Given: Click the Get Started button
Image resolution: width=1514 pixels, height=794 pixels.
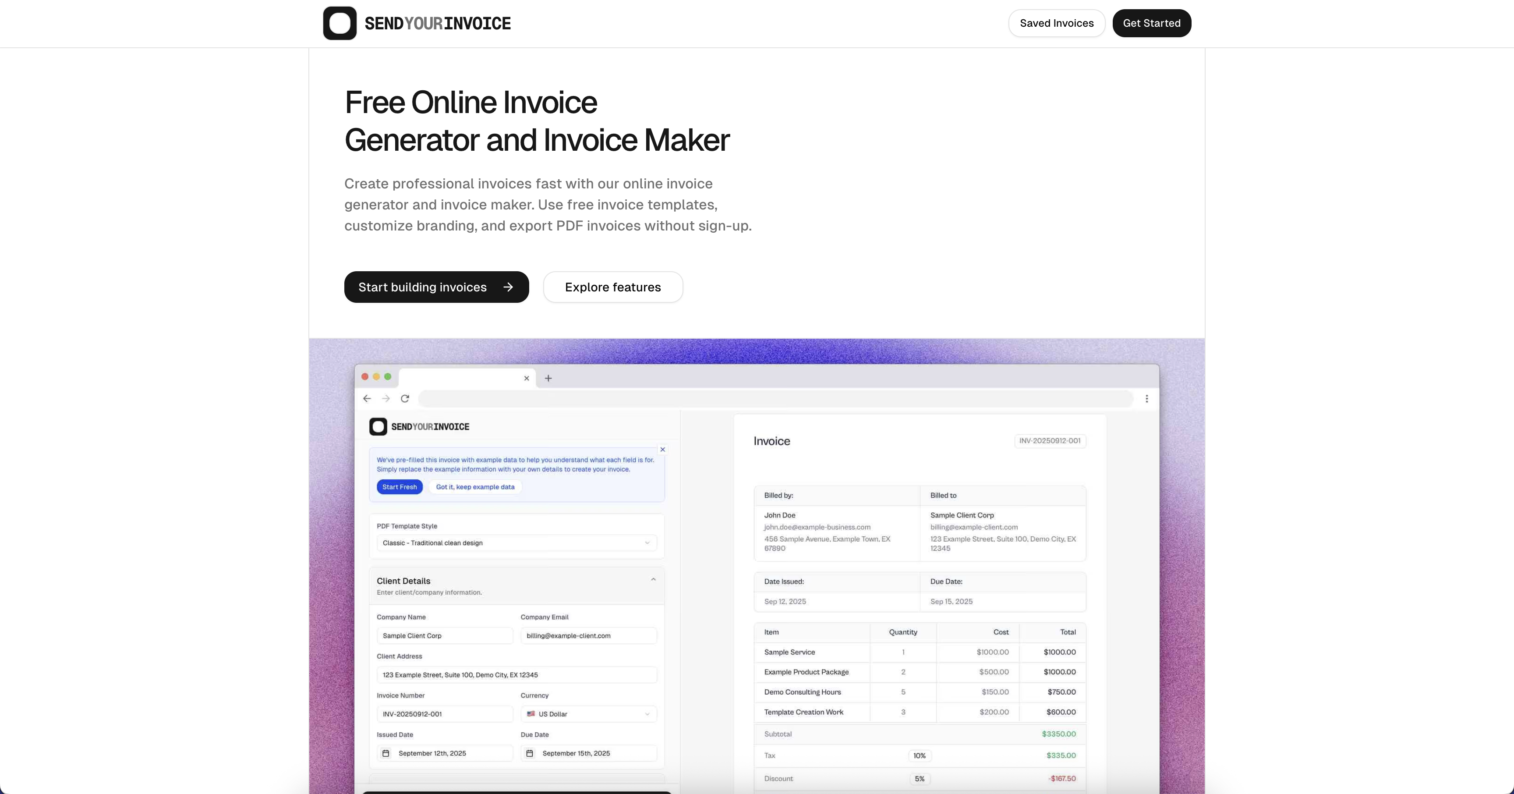Looking at the screenshot, I should pyautogui.click(x=1151, y=23).
